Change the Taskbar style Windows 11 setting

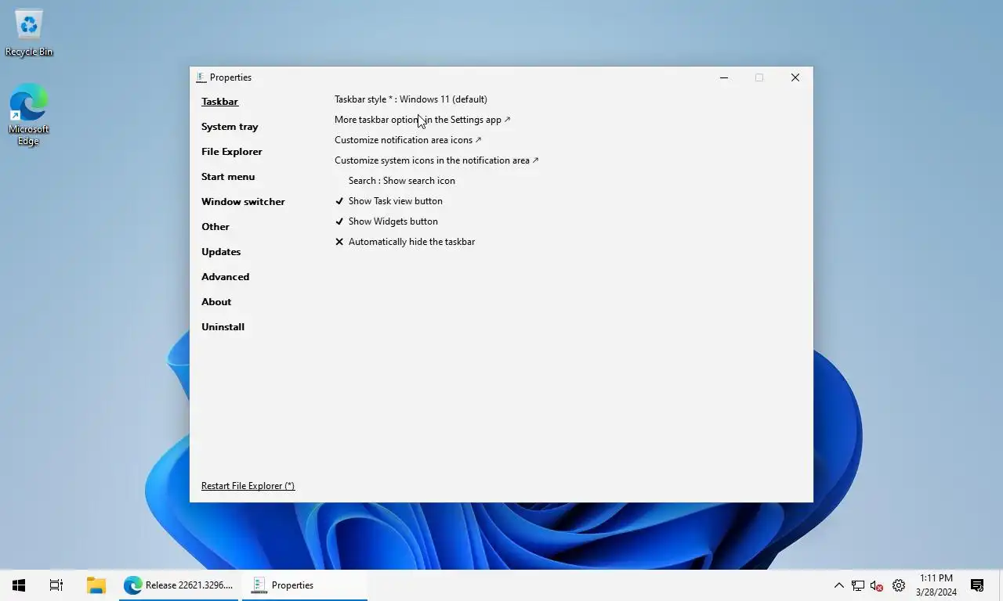(411, 99)
